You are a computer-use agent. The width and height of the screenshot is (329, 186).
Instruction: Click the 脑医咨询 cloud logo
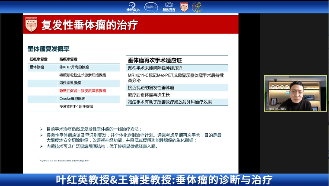[169, 7]
